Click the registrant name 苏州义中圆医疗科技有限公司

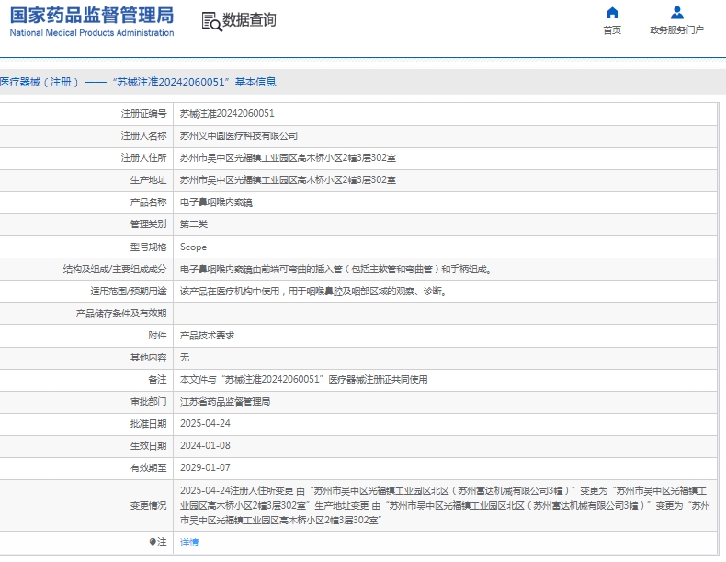[x=238, y=136]
